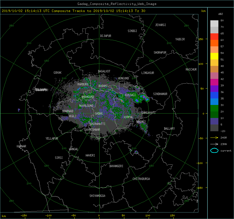
Task: Click the HANGAL label
Action: pyautogui.click(x=73, y=149)
